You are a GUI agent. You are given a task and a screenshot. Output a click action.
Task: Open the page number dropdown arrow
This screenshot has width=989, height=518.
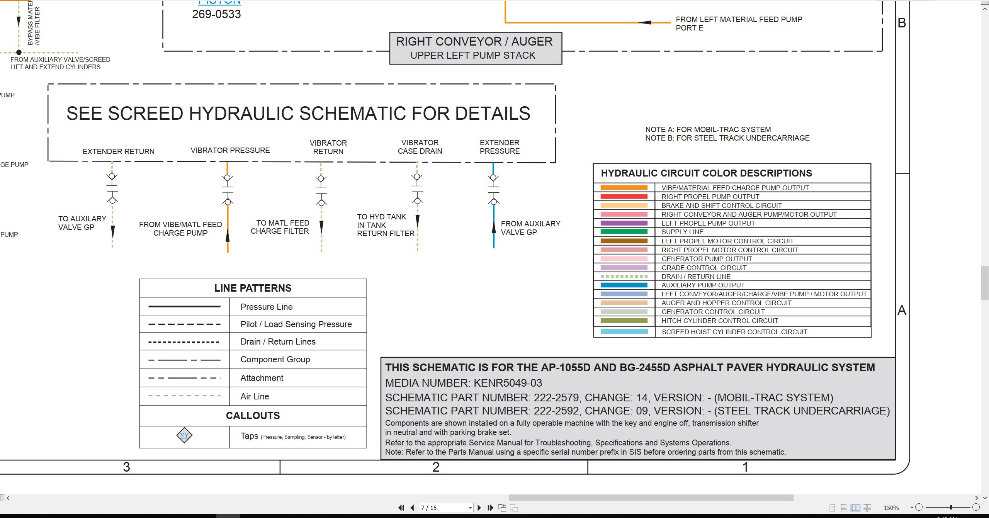click(x=470, y=508)
